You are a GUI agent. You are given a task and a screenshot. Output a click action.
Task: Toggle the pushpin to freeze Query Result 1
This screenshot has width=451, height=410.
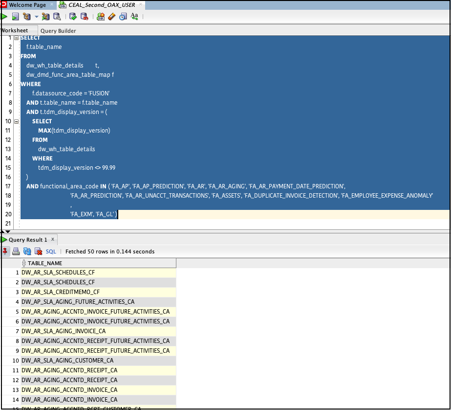click(x=5, y=251)
